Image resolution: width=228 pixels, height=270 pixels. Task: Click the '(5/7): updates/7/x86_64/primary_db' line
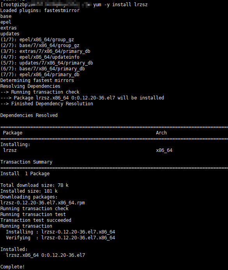[x=47, y=63]
